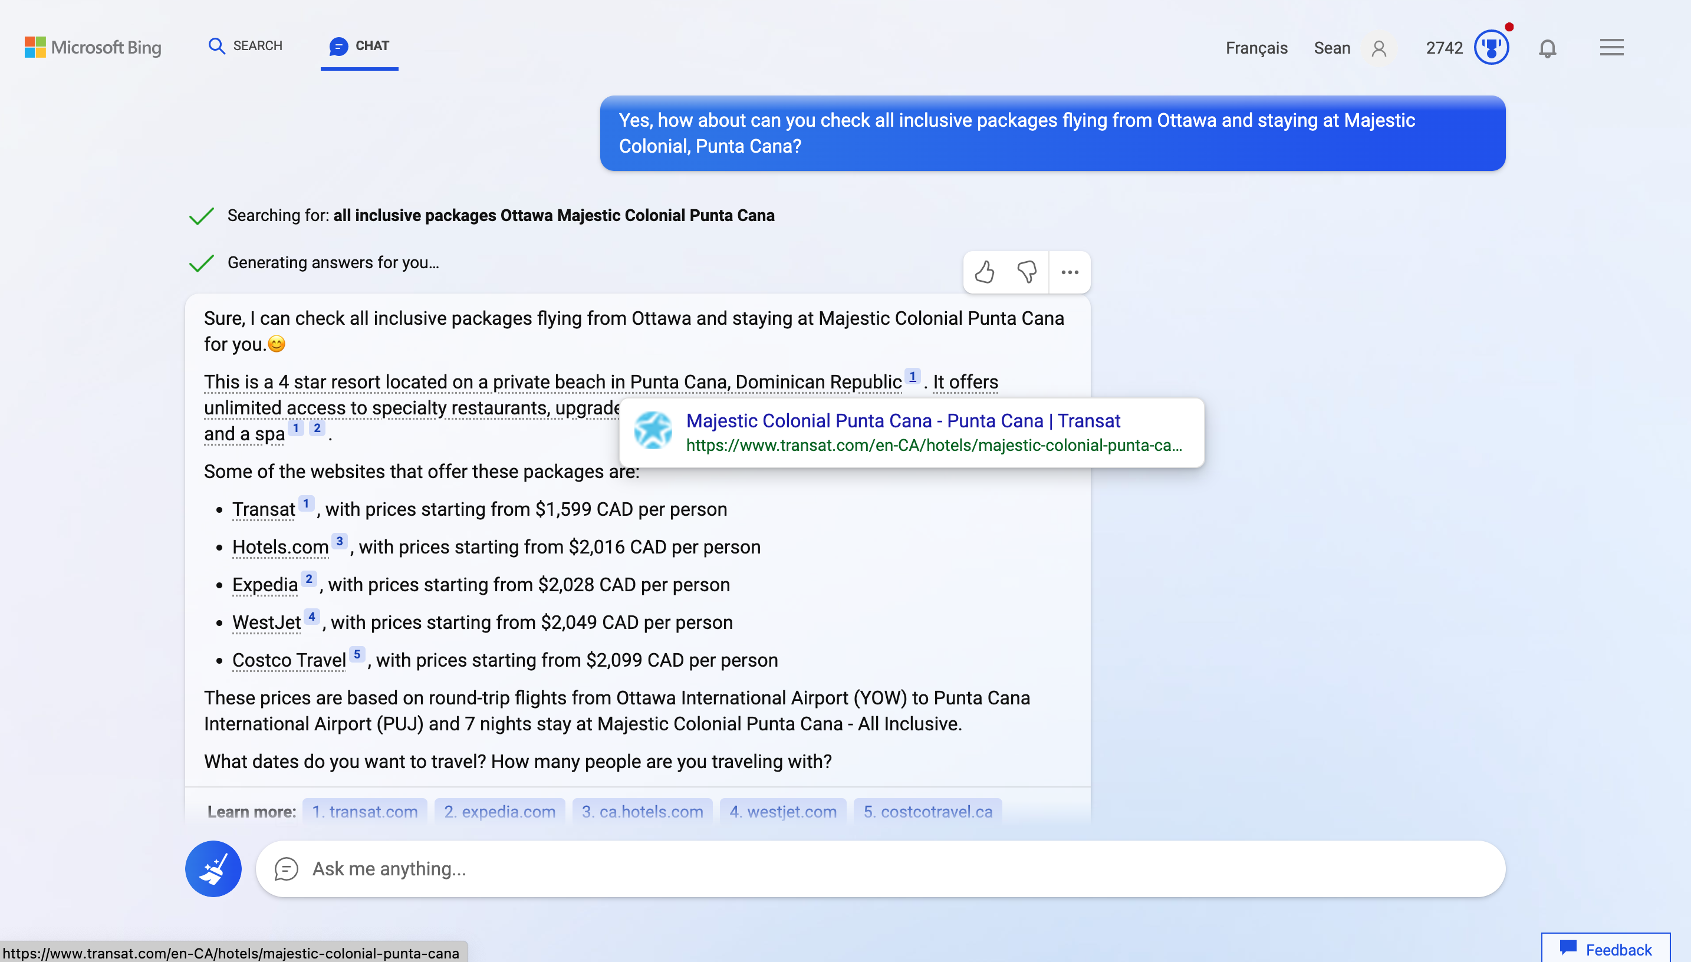The height and width of the screenshot is (962, 1691).
Task: Dislike the response with thumbs down
Action: tap(1027, 272)
